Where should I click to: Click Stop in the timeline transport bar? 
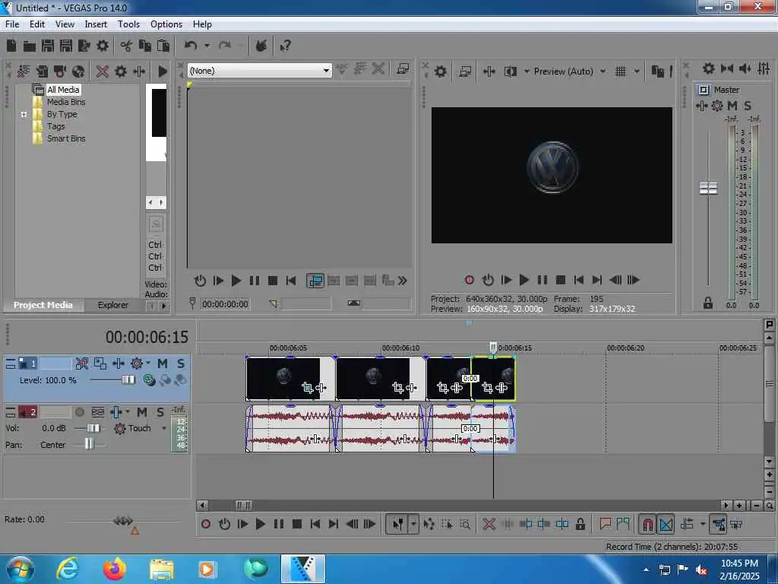(297, 524)
